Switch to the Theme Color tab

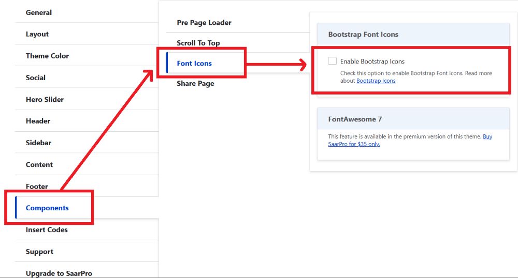[47, 56]
